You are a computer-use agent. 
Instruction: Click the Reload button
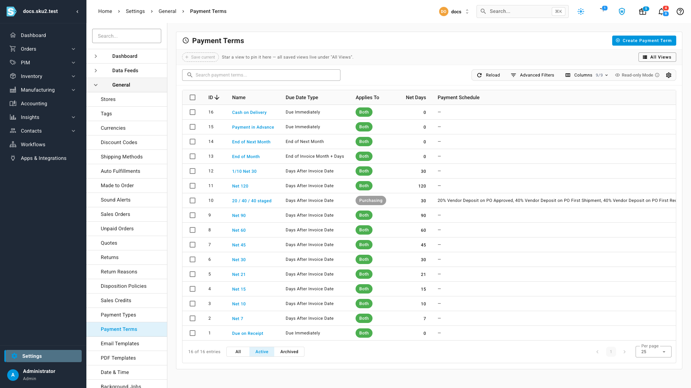pos(488,75)
